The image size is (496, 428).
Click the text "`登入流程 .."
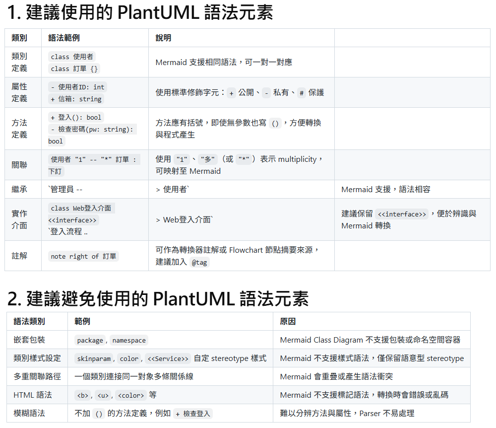pyautogui.click(x=68, y=232)
